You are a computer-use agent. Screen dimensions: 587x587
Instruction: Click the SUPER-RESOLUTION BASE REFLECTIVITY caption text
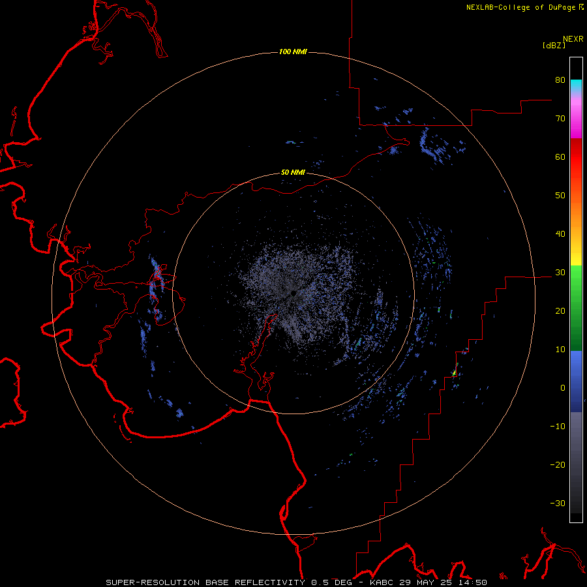click(205, 582)
